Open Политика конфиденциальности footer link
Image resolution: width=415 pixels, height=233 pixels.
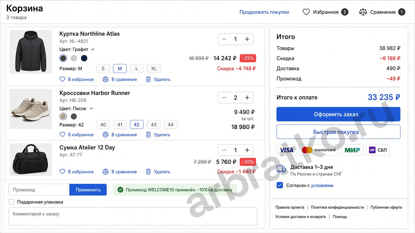click(x=338, y=207)
